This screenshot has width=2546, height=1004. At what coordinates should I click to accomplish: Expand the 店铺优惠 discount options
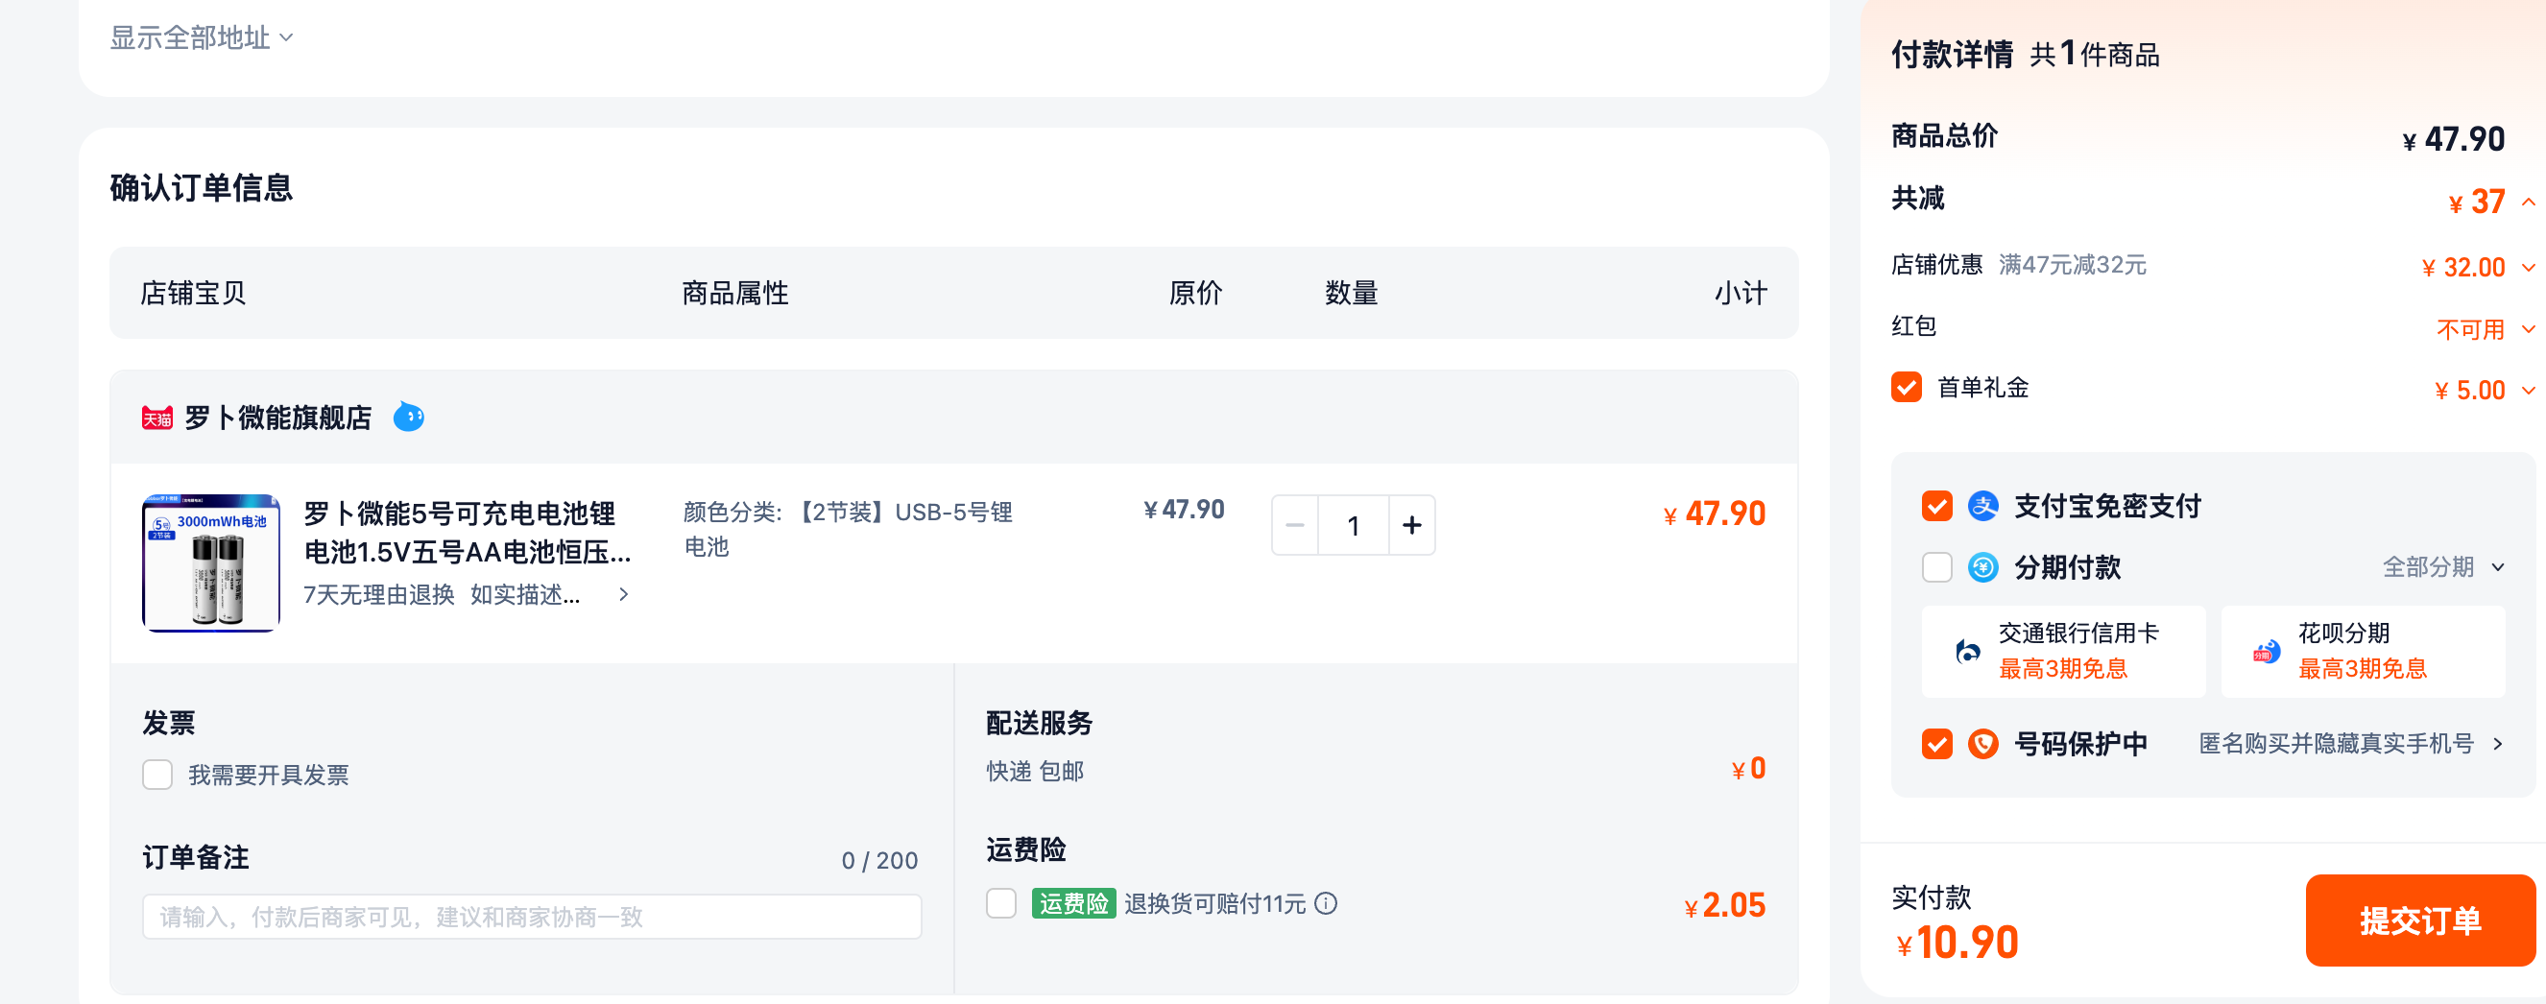point(2529,268)
